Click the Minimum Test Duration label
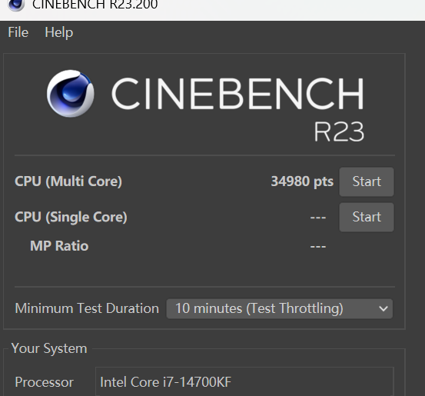The image size is (425, 396). pos(87,308)
